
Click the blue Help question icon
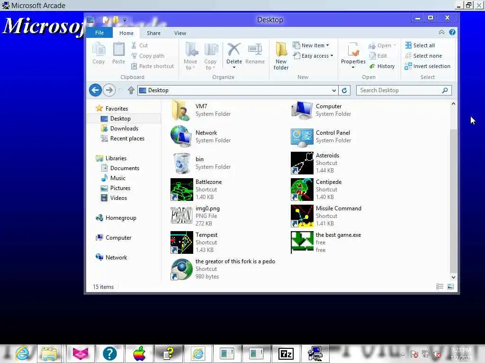click(x=452, y=32)
